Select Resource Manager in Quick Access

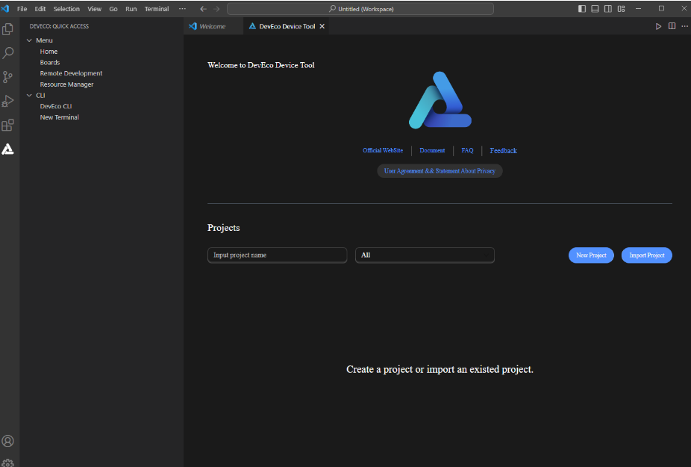coord(66,84)
